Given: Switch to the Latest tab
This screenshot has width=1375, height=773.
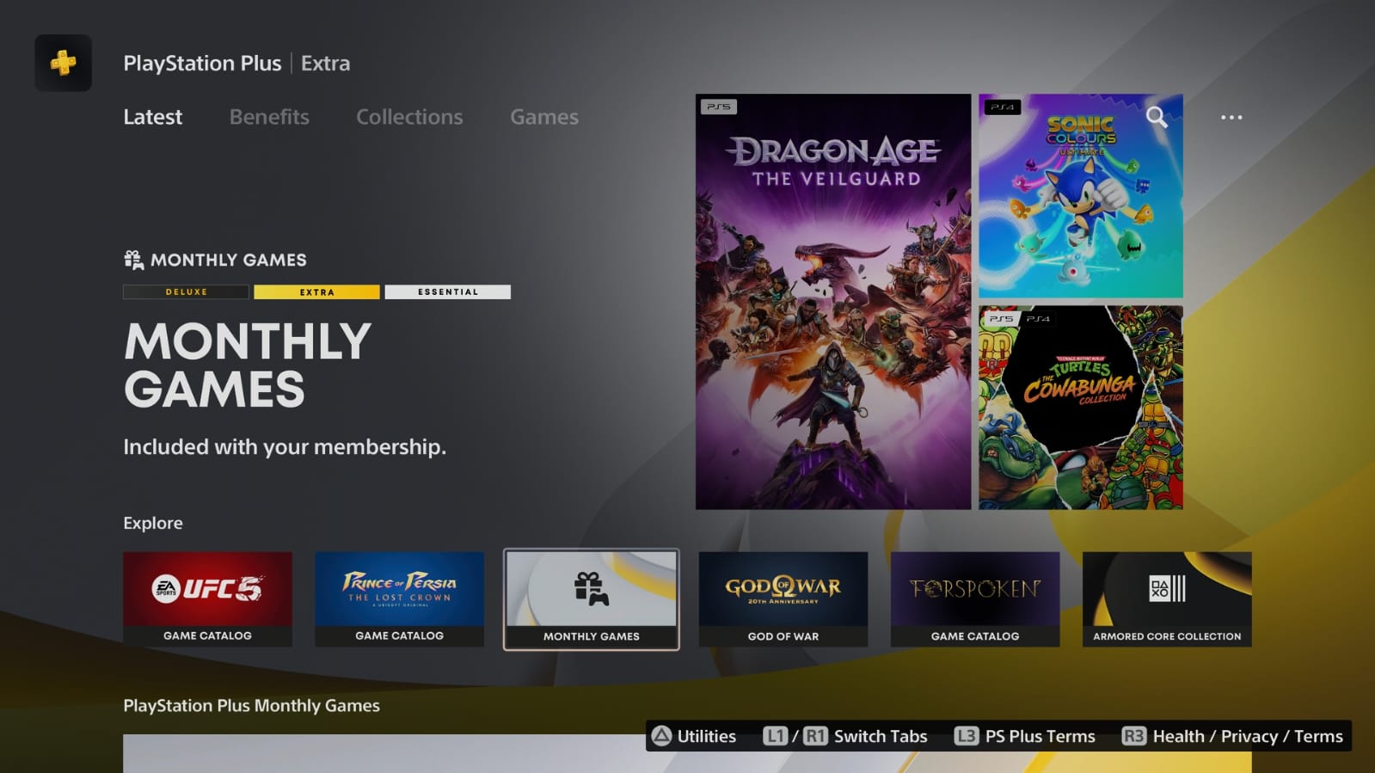Looking at the screenshot, I should tap(152, 117).
